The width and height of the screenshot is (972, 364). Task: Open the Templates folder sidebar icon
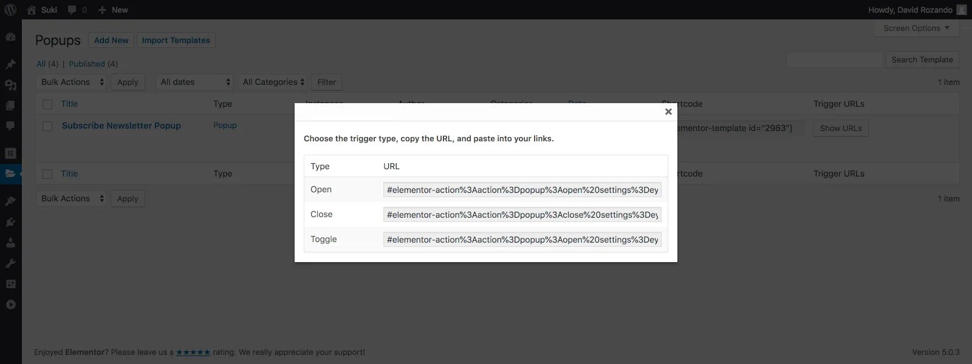(x=10, y=174)
